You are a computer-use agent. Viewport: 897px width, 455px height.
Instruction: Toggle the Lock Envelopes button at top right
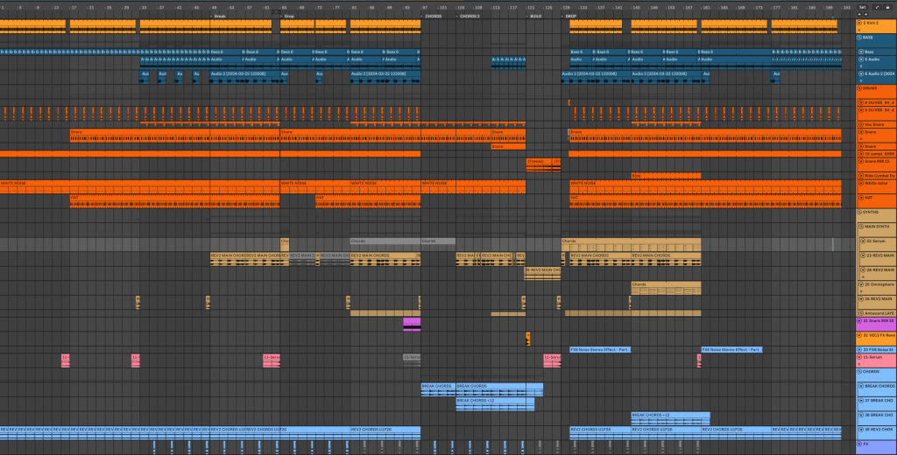tap(887, 6)
